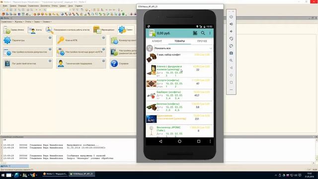Viewport: 318px width, 179px height.
Task: Select the Барбарис (конфеты) product row
Action: [x=179, y=95]
